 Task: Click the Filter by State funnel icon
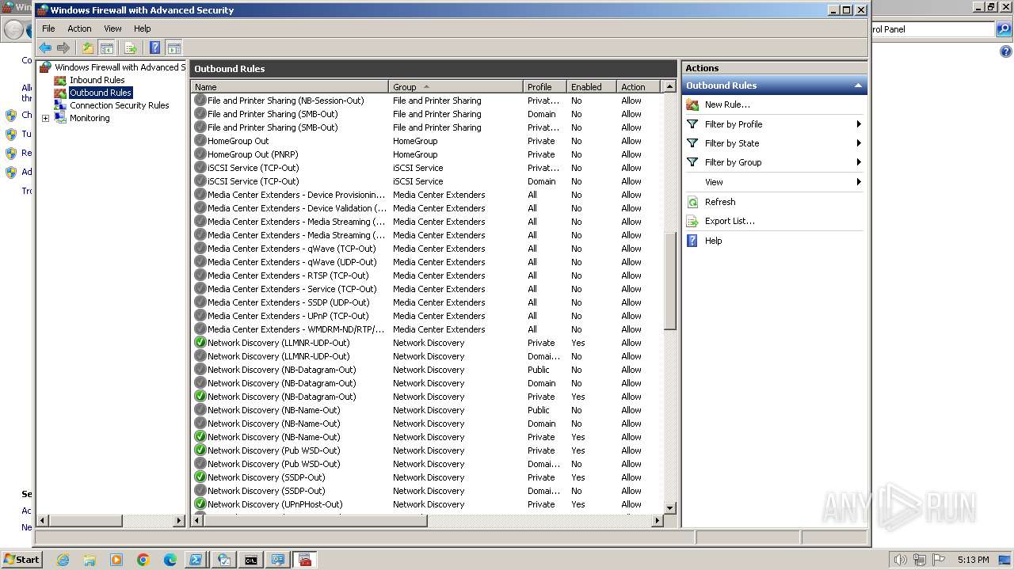(x=692, y=143)
